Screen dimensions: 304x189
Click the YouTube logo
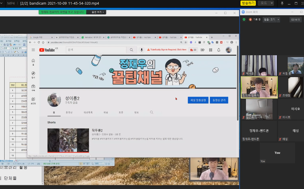(47, 50)
